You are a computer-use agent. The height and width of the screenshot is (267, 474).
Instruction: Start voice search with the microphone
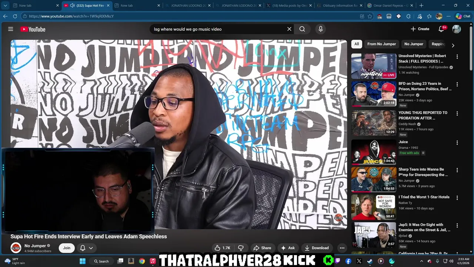point(321,29)
